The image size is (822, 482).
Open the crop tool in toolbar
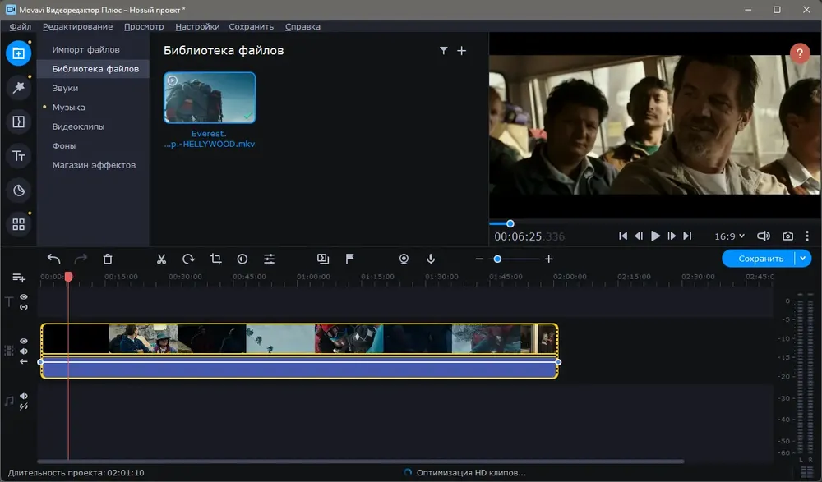click(215, 259)
